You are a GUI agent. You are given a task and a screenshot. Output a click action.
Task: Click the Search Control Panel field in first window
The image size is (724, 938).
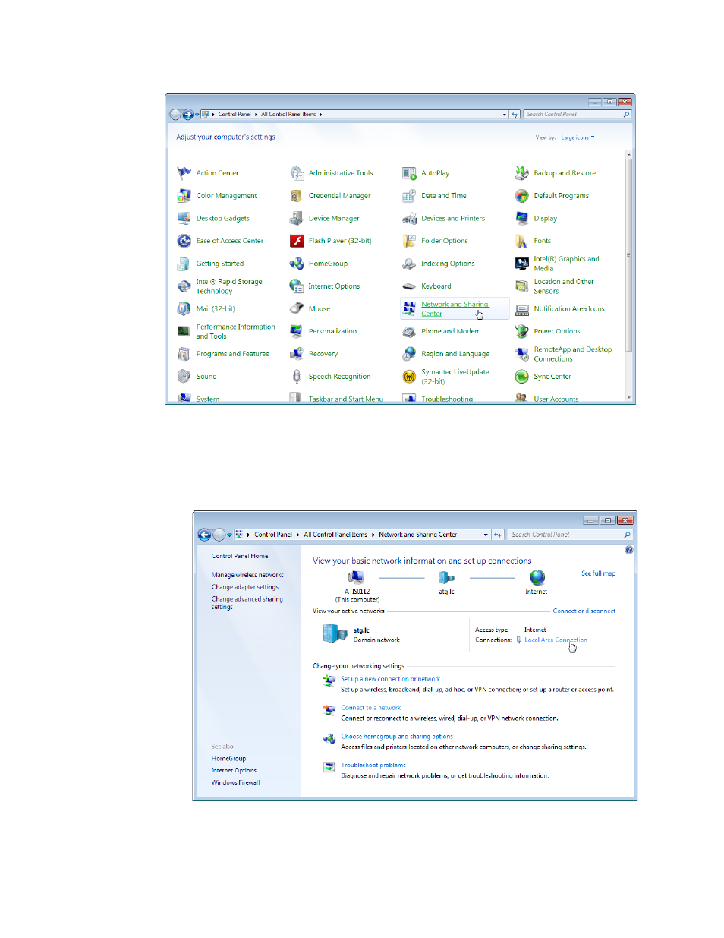tap(578, 115)
